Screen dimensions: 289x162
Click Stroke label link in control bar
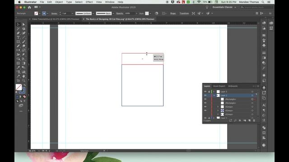point(54,13)
